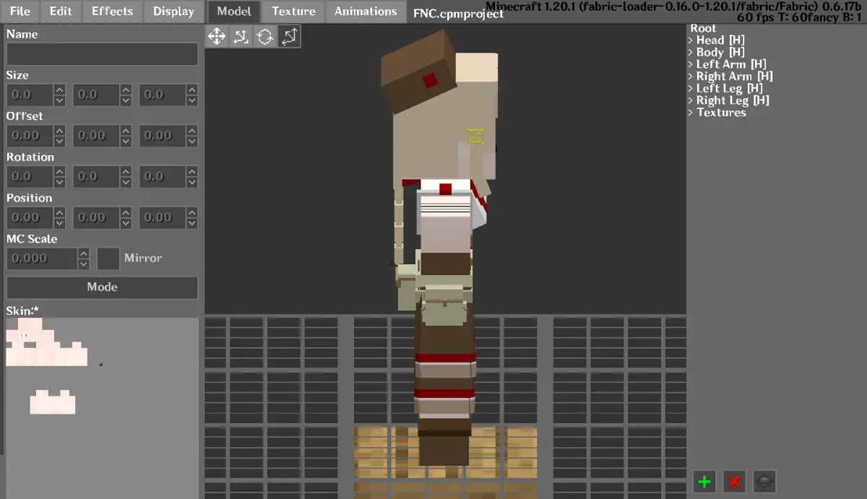Screen dimensions: 867x499
Task: Expand the Head [H] tree node
Action: coord(691,40)
